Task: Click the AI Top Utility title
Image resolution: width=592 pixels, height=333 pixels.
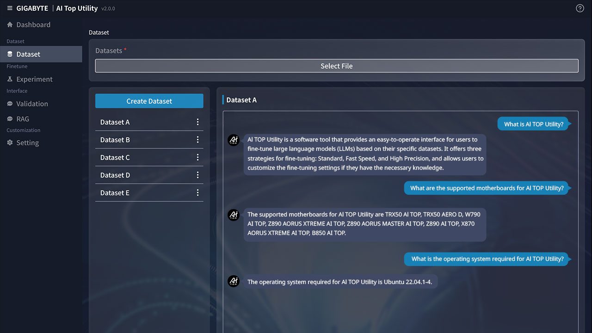Action: [x=77, y=8]
